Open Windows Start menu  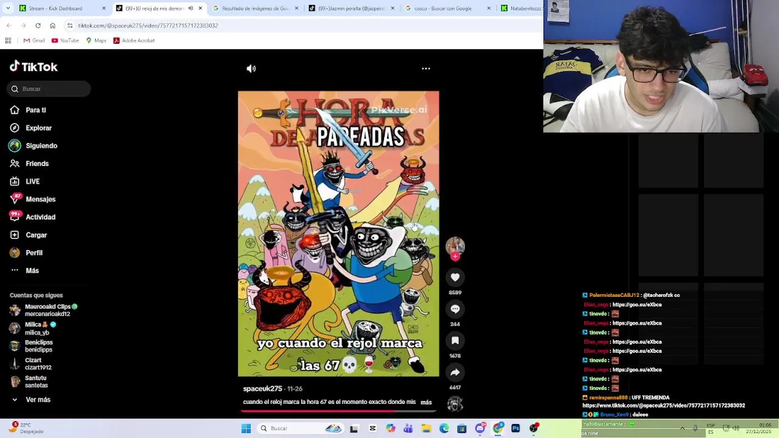(x=246, y=428)
